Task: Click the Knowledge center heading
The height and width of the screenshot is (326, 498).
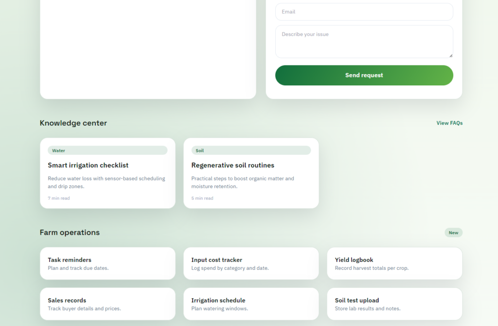Action: (x=73, y=123)
